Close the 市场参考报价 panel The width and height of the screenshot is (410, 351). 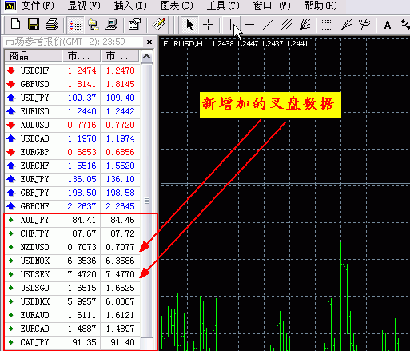[x=149, y=42]
